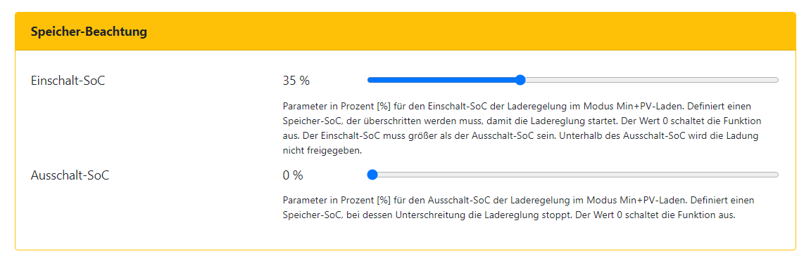Click the Einschalt-SoC slider handle
The height and width of the screenshot is (256, 811).
pyautogui.click(x=520, y=80)
